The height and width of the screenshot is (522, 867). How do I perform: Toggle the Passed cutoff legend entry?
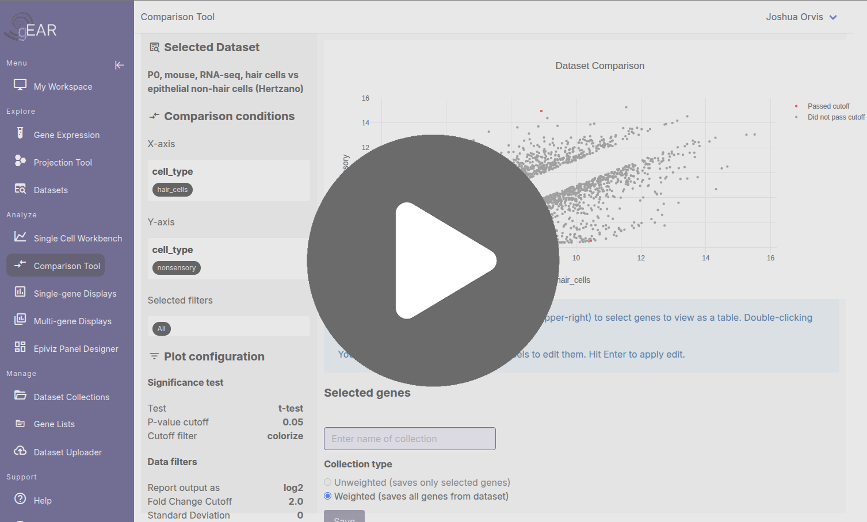[828, 106]
